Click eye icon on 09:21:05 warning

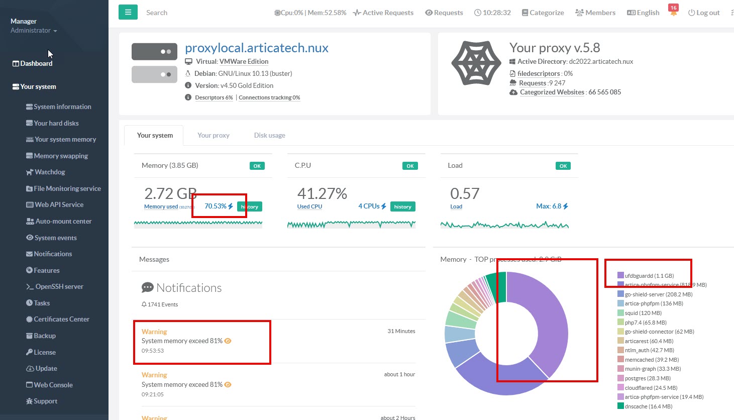(228, 384)
